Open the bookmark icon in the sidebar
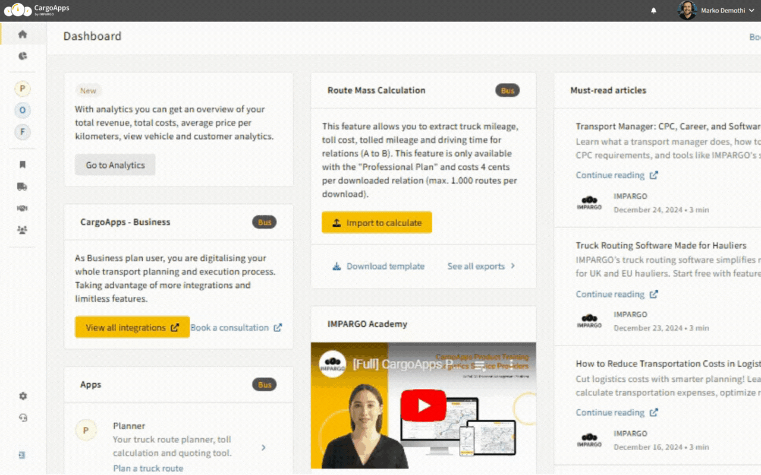The width and height of the screenshot is (761, 475). click(23, 164)
